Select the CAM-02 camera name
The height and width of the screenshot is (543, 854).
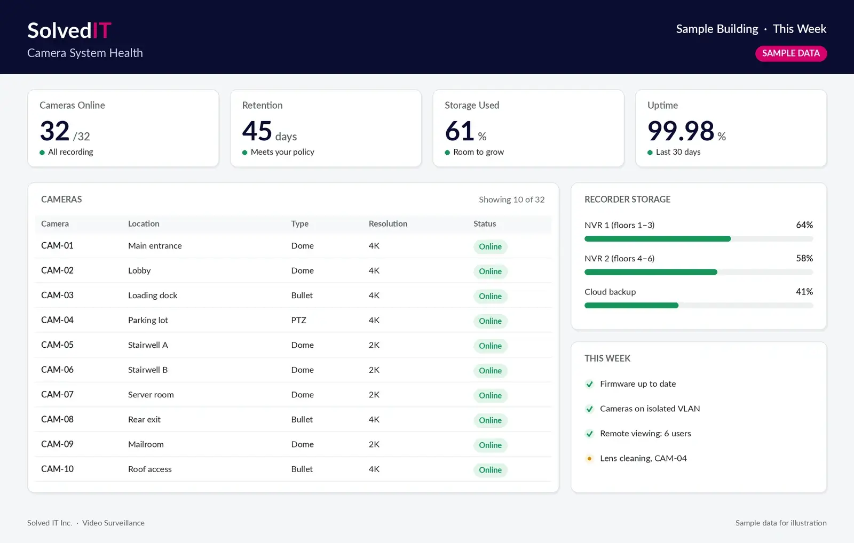pyautogui.click(x=57, y=270)
